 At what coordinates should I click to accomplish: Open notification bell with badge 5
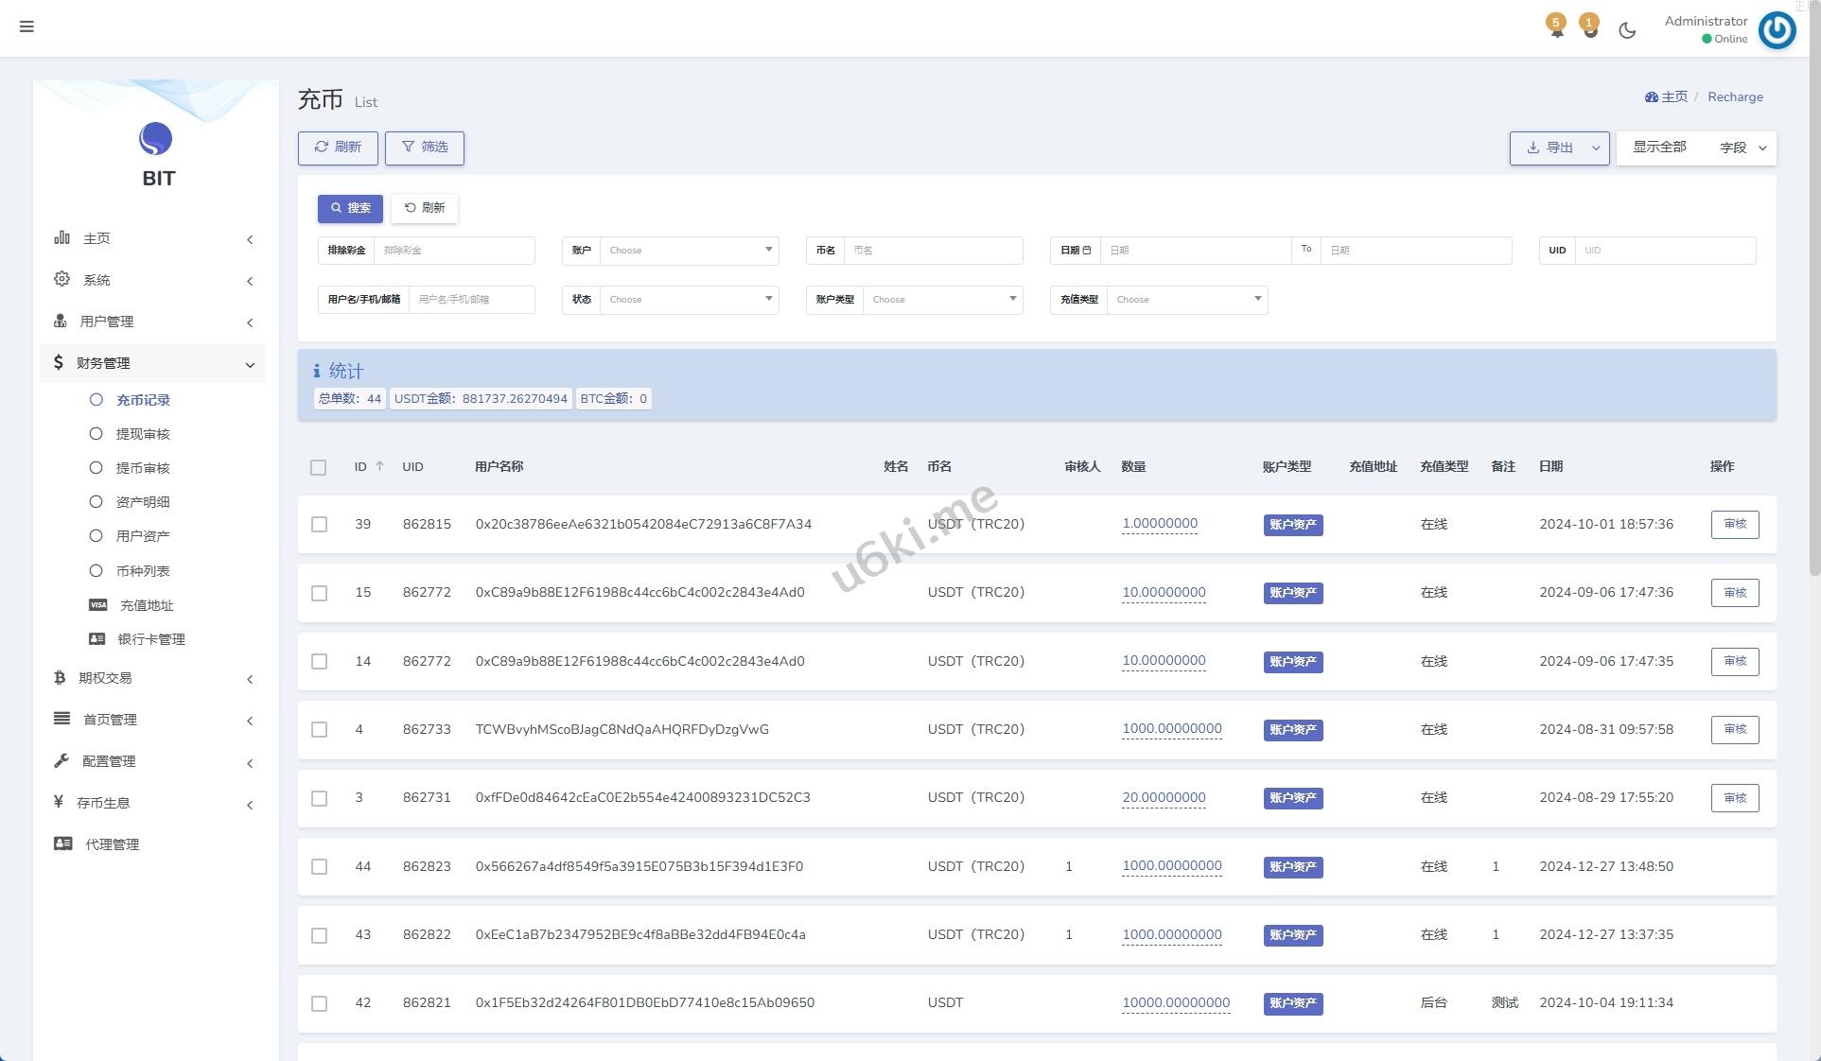click(x=1556, y=27)
